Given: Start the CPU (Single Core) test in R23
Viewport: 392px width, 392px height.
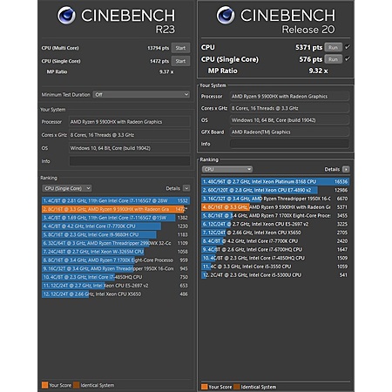Looking at the screenshot, I should click(x=180, y=61).
